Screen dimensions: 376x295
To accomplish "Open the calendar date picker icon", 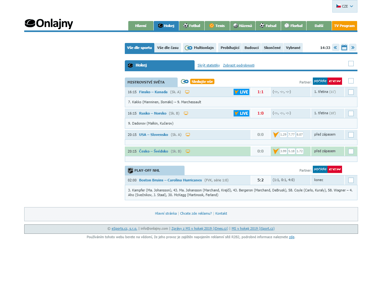I will [344, 48].
